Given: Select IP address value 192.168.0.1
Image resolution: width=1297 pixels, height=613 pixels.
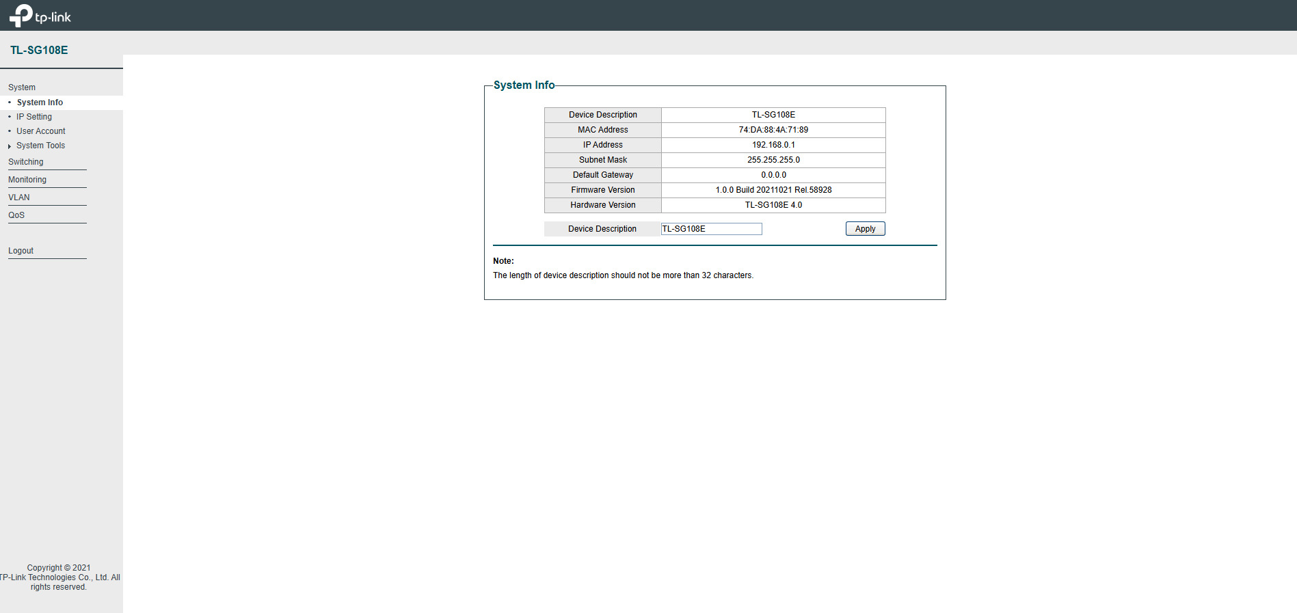Looking at the screenshot, I should pos(773,145).
